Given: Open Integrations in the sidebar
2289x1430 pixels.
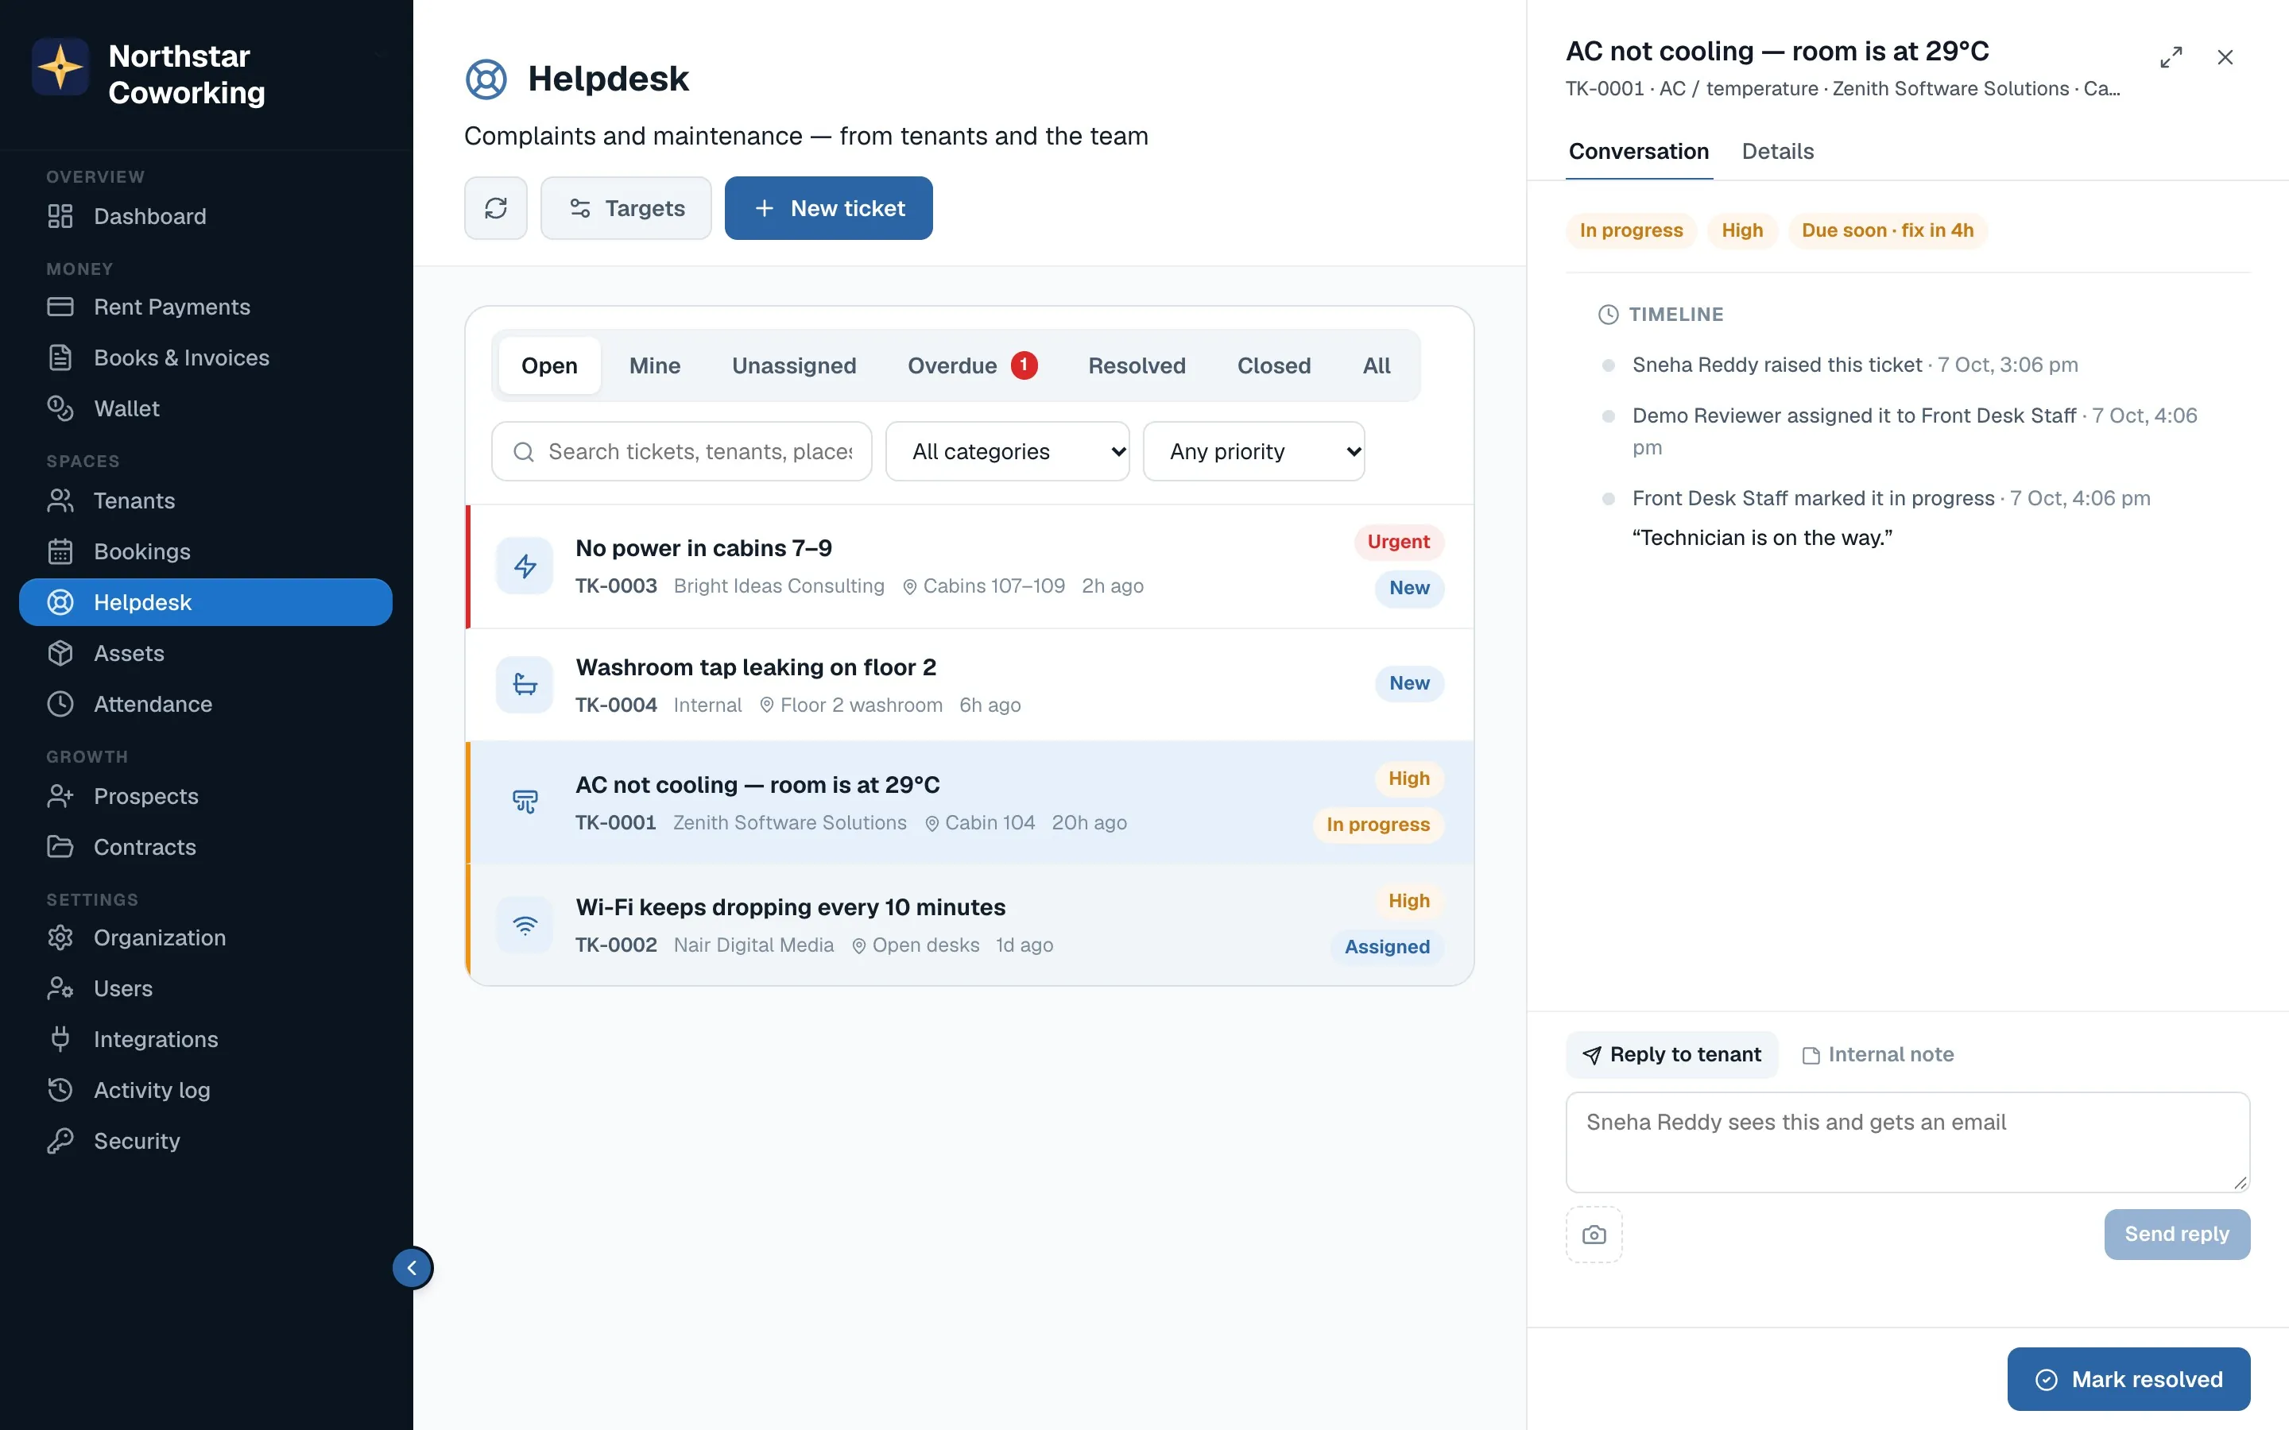Looking at the screenshot, I should click(206, 1039).
